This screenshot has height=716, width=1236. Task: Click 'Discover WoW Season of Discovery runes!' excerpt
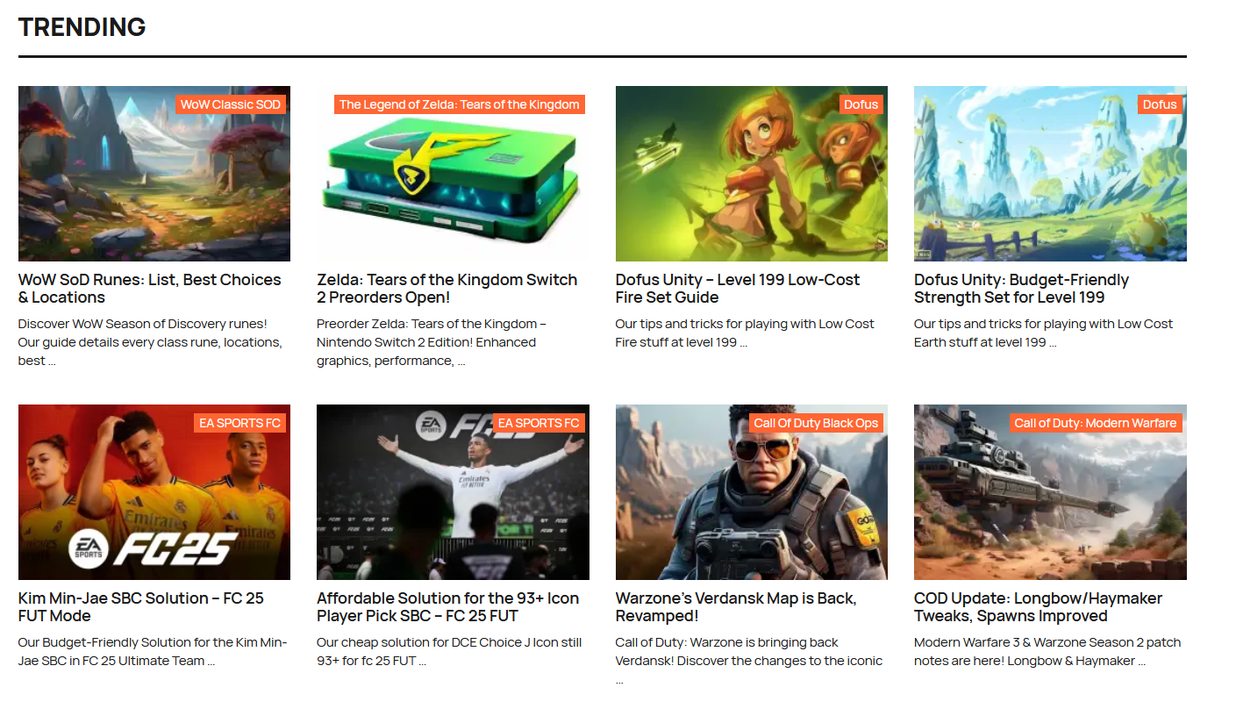150,342
